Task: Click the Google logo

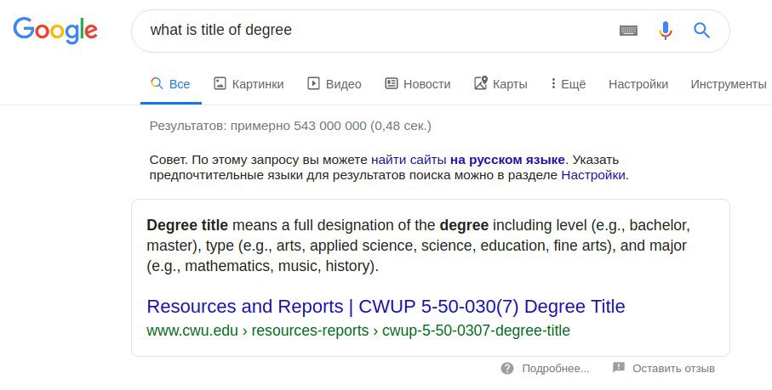Action: click(x=55, y=31)
